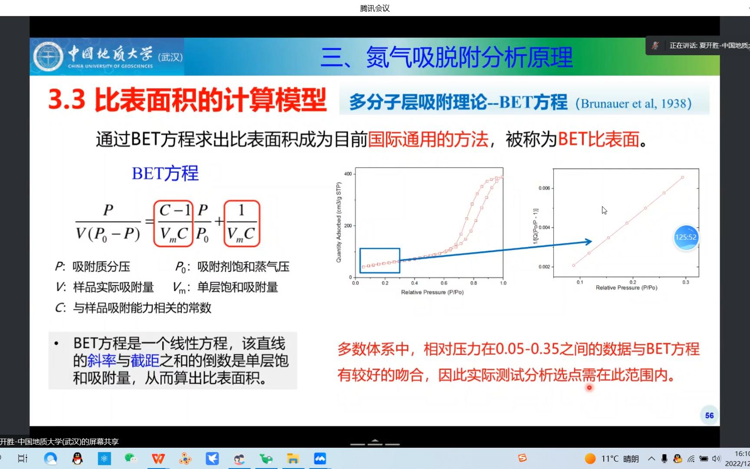Unmute the speaker's muted microphone icon
The width and height of the screenshot is (750, 469).
click(x=655, y=45)
